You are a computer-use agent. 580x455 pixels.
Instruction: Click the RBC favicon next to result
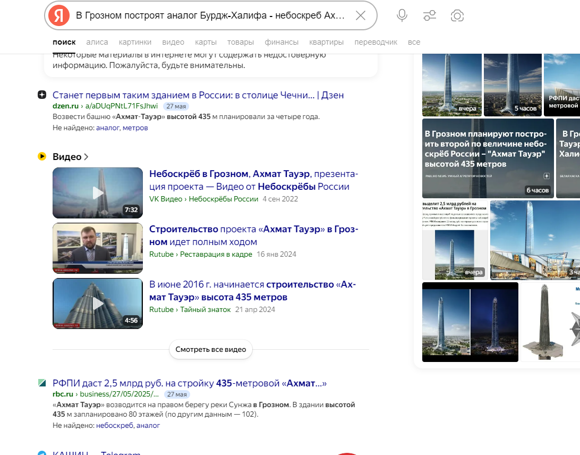(42, 383)
